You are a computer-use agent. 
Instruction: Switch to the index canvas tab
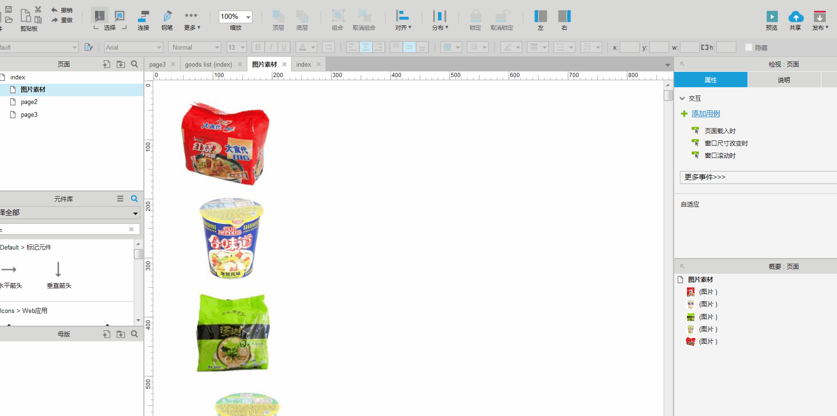click(x=303, y=64)
